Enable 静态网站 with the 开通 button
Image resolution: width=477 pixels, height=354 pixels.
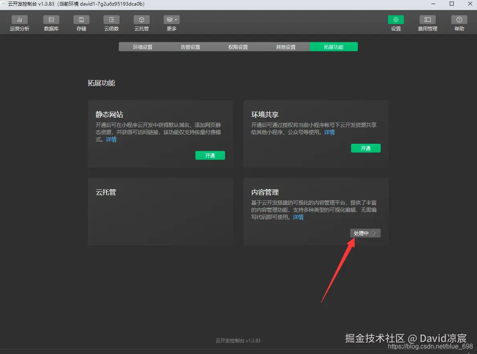point(210,155)
